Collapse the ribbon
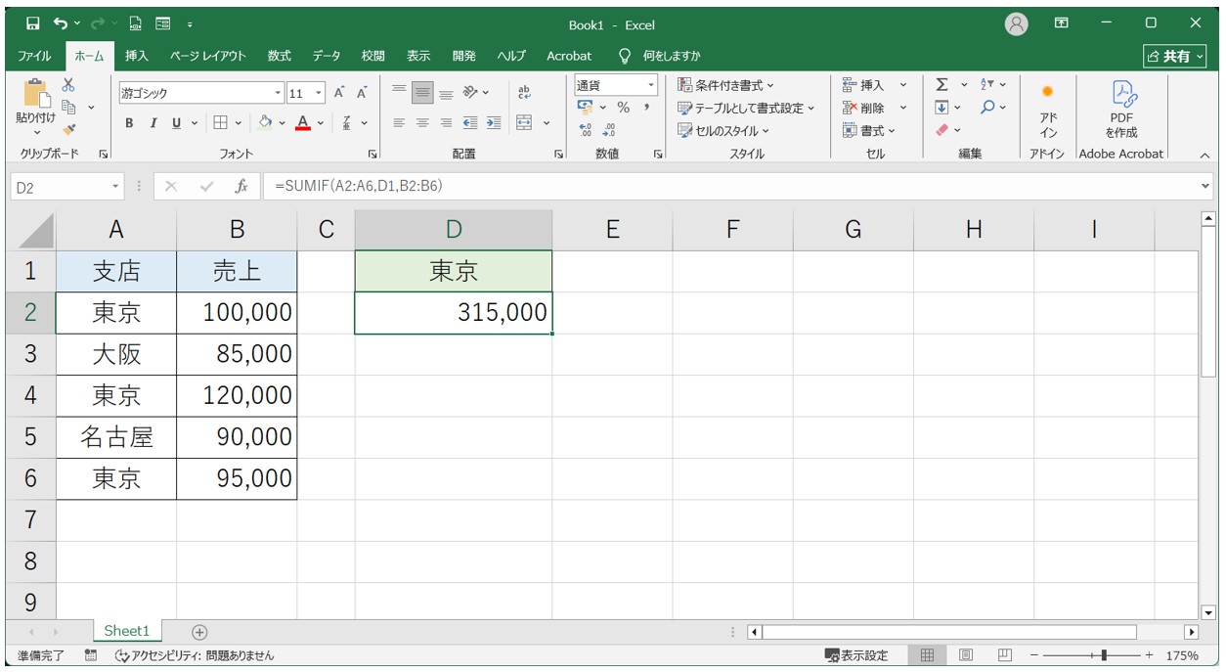 tap(1204, 155)
